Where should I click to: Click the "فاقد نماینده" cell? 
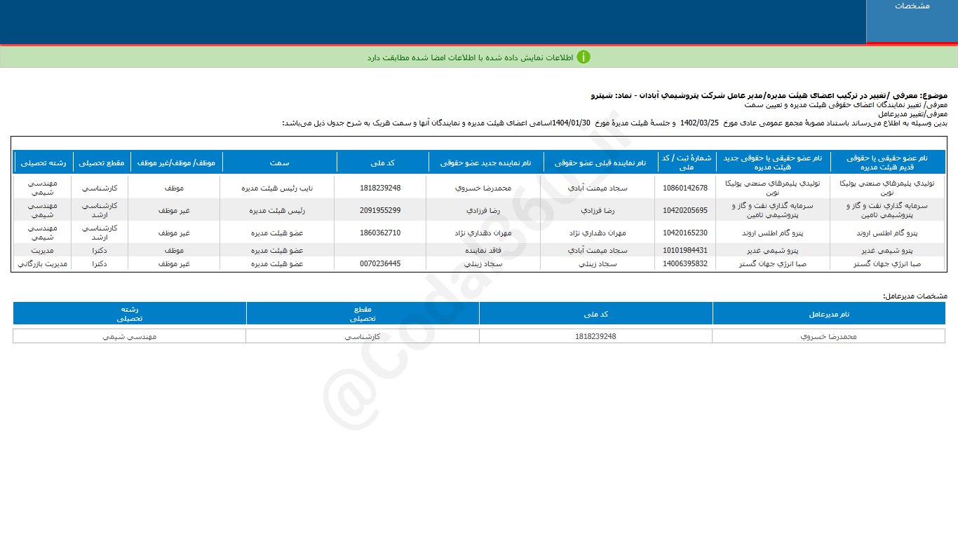click(483, 250)
